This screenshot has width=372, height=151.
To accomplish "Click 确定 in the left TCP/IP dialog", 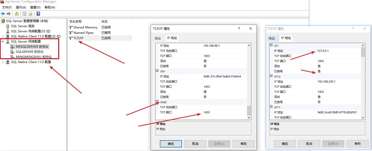I will point(171,144).
